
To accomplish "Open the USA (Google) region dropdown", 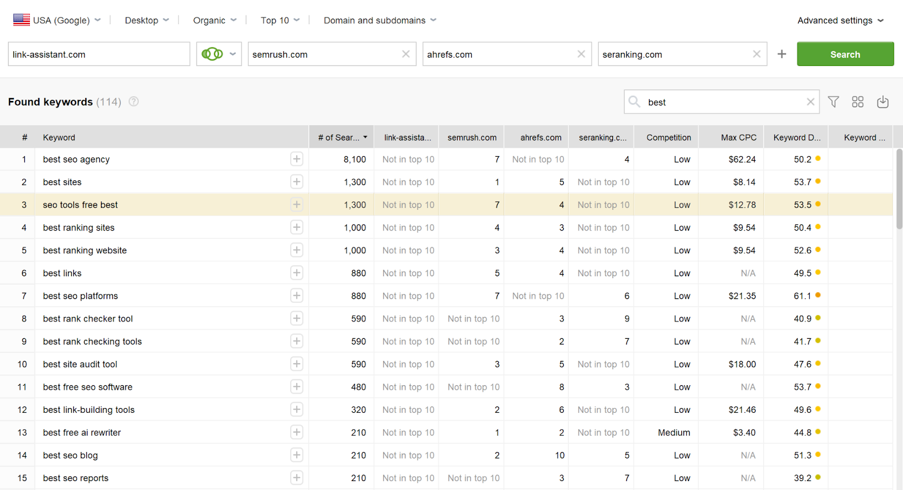I will coord(57,20).
